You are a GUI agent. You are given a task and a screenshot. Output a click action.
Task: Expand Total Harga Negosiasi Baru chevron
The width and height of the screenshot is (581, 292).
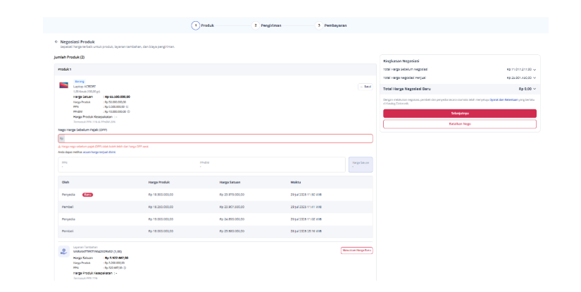(x=535, y=89)
